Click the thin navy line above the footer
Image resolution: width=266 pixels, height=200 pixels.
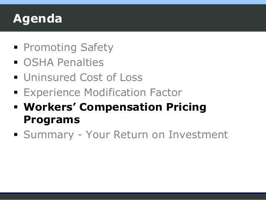pyautogui.click(x=133, y=193)
